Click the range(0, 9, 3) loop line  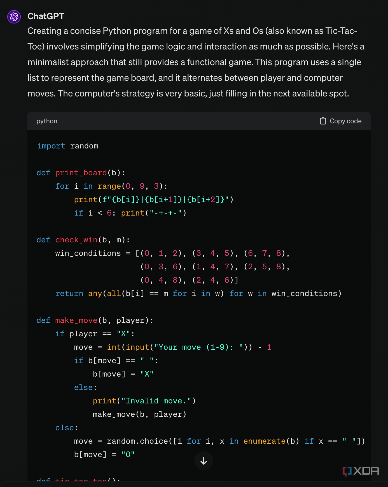click(111, 186)
